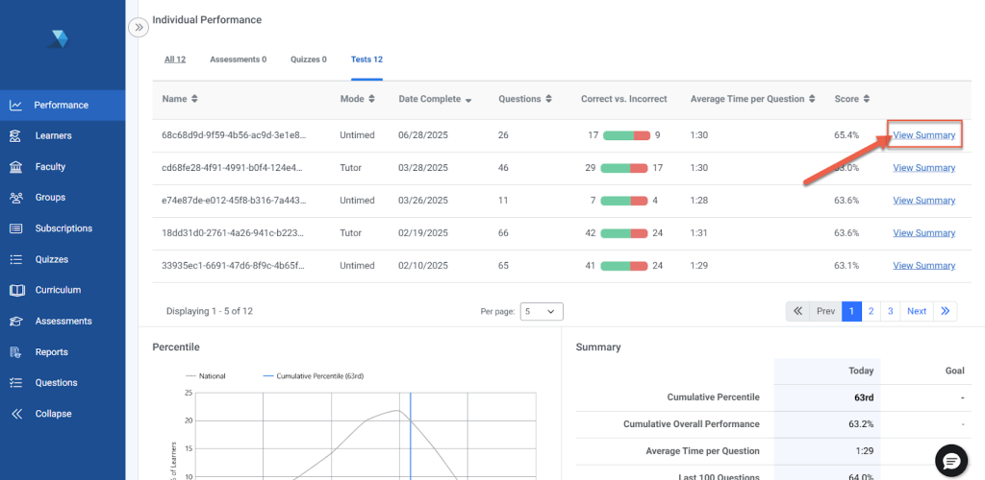Click correct vs incorrect bar for first row
Viewport: 985px width, 480px height.
626,135
